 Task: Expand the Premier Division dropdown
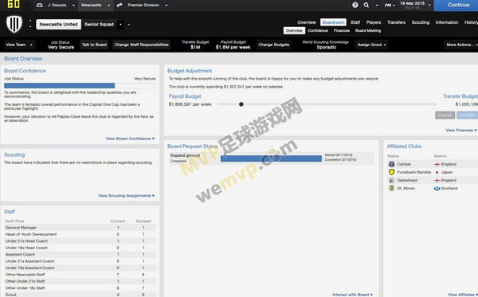(x=167, y=6)
